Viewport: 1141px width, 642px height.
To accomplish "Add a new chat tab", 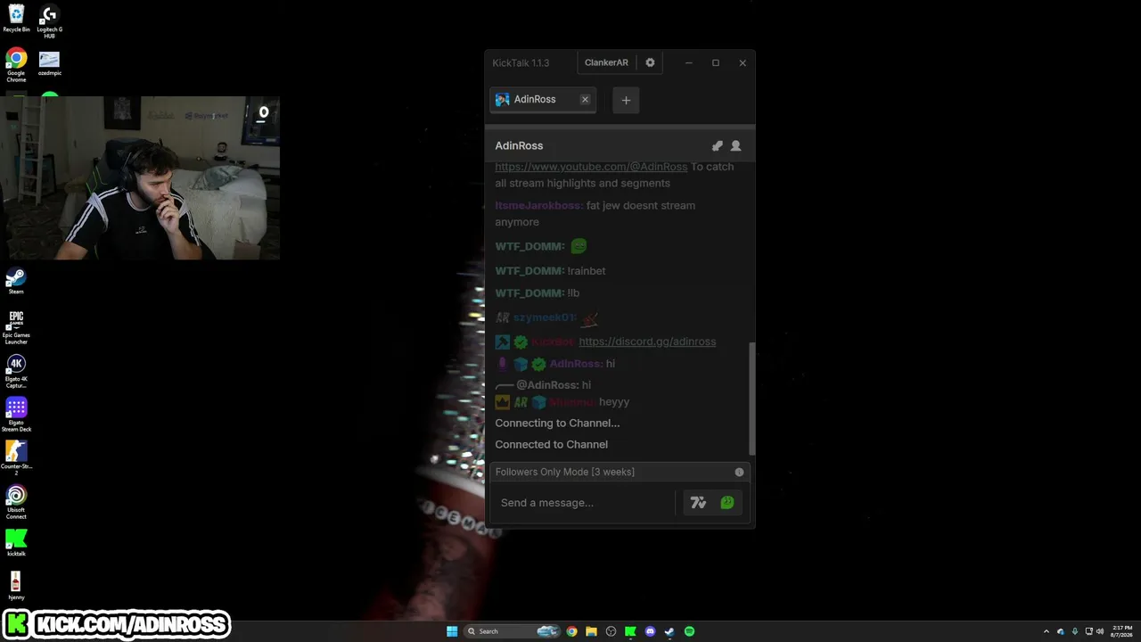I will 626,100.
